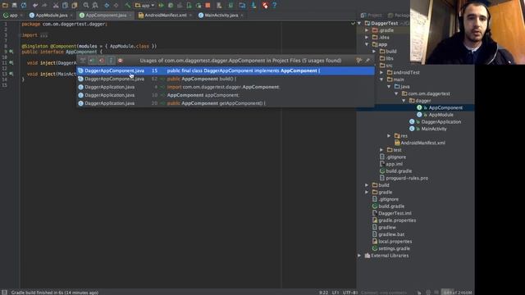525x295 pixels.
Task: Click the Help question mark icon
Action: click(274, 6)
